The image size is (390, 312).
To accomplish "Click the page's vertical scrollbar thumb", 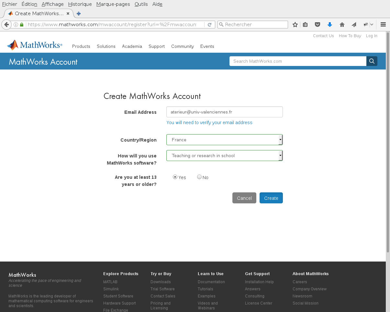I will [x=388, y=142].
